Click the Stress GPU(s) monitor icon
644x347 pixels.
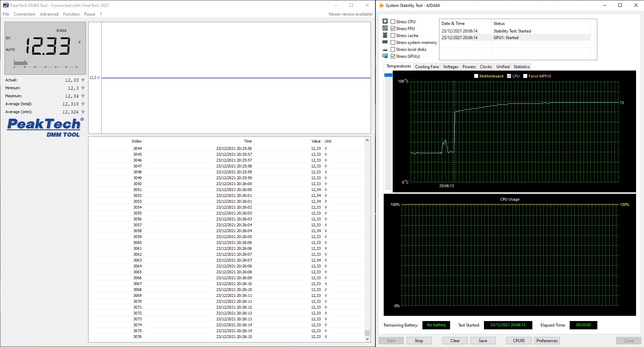click(x=385, y=56)
